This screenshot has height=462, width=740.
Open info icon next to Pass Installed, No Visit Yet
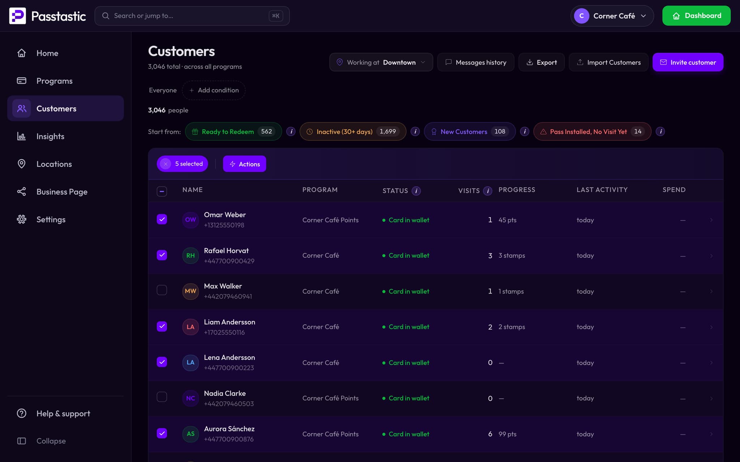(661, 131)
